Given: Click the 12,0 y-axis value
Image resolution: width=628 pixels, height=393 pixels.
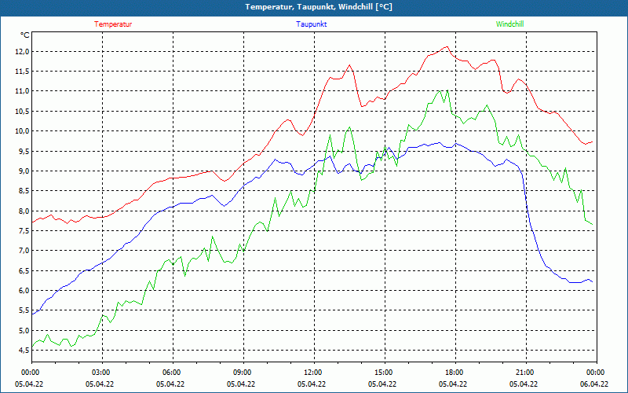Looking at the screenshot, I should point(23,51).
